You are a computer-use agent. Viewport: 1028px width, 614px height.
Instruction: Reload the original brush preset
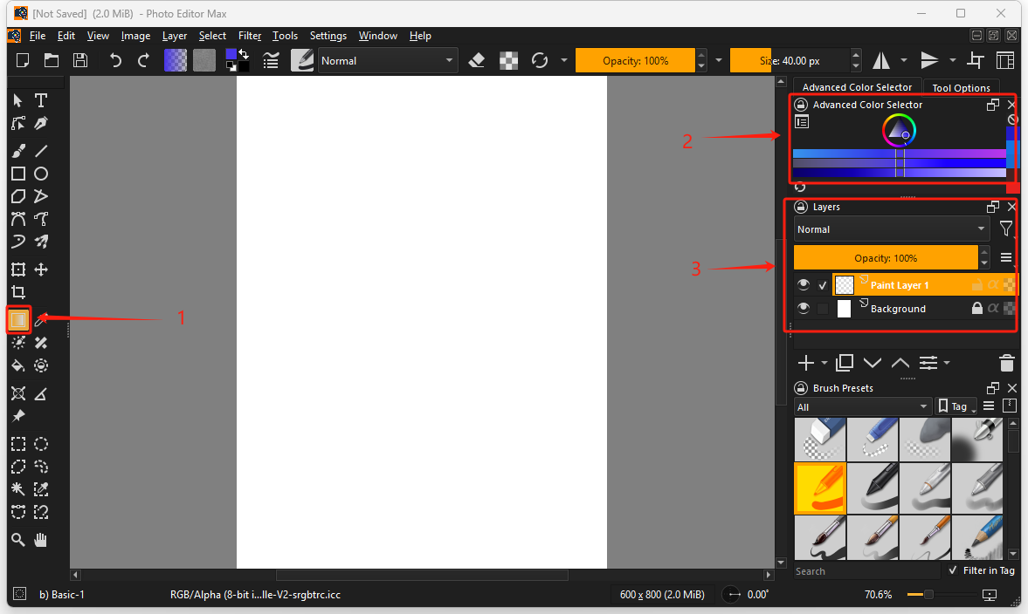click(540, 61)
